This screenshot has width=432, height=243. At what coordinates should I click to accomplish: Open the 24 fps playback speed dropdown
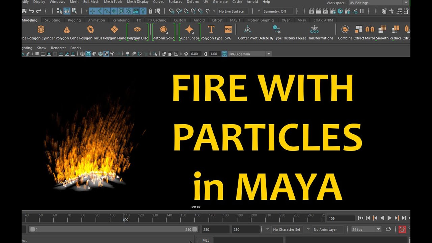click(366, 229)
